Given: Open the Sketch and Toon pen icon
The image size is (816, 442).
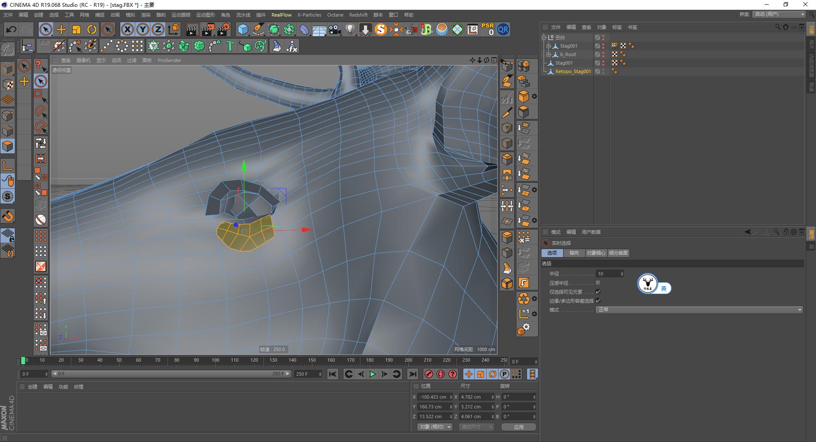Looking at the screenshot, I should pos(258,29).
